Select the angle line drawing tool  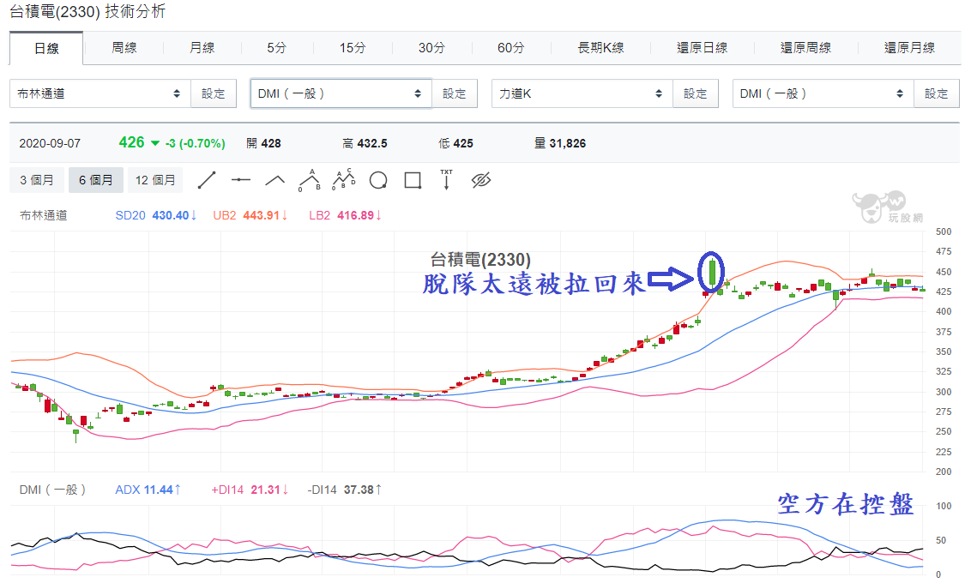275,180
